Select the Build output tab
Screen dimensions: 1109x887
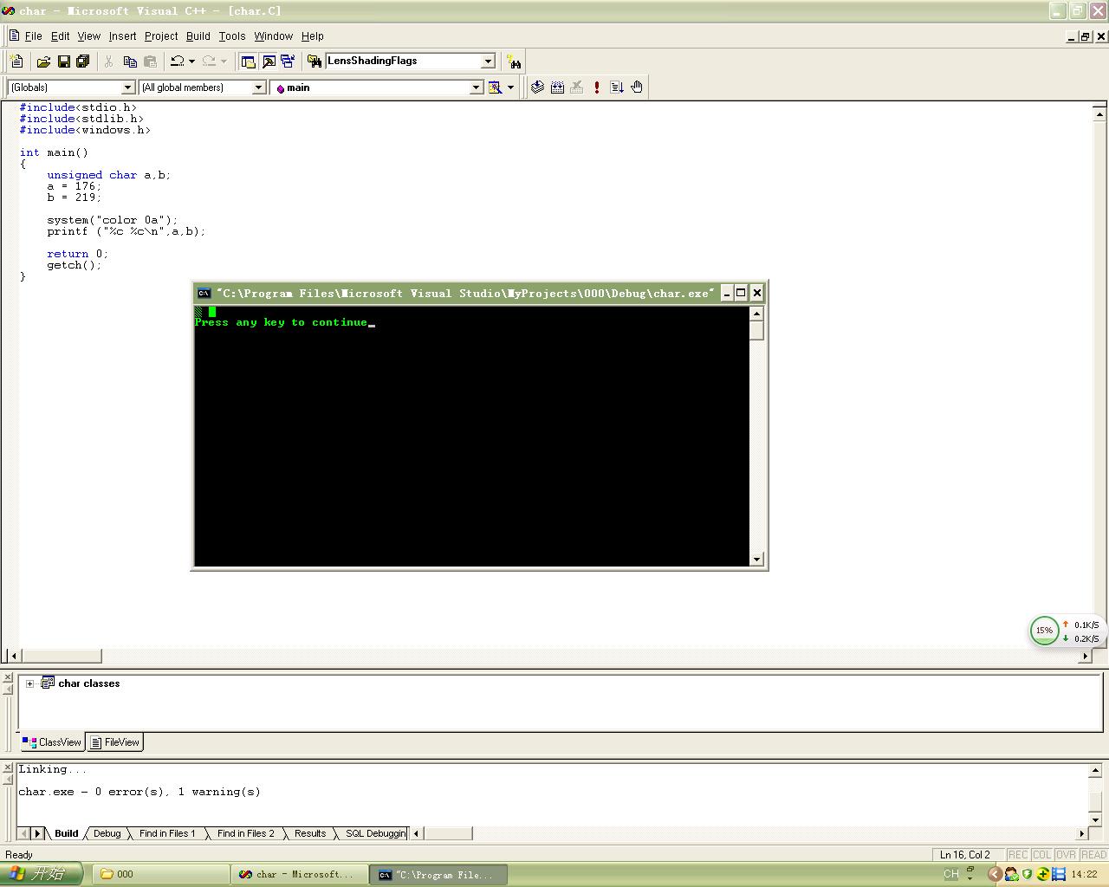pyautogui.click(x=67, y=833)
